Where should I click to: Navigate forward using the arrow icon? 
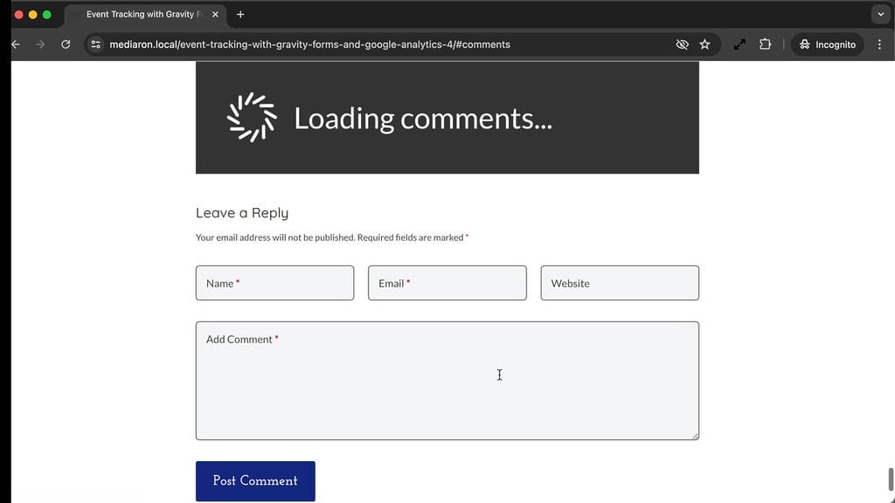pos(39,44)
